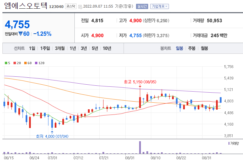Click the 거래량 50,953 value
This screenshot has height=161, width=243.
(x=214, y=20)
